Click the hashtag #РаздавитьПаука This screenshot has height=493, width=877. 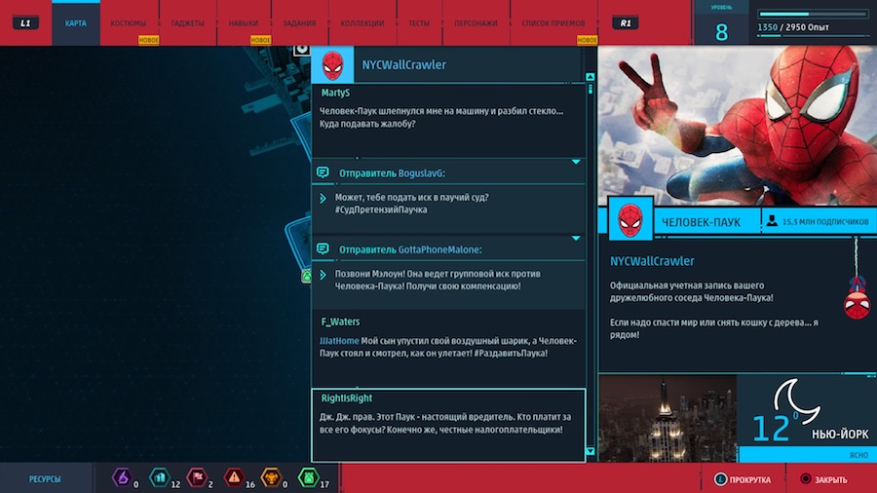tap(511, 353)
